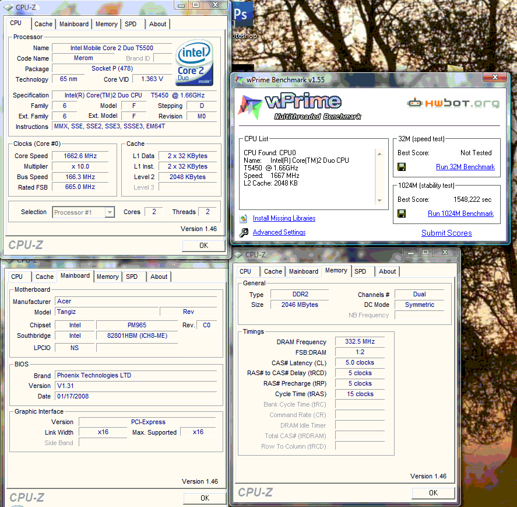The height and width of the screenshot is (507, 517).
Task: Click OK in the top-left CPU-Z window
Action: [x=204, y=246]
